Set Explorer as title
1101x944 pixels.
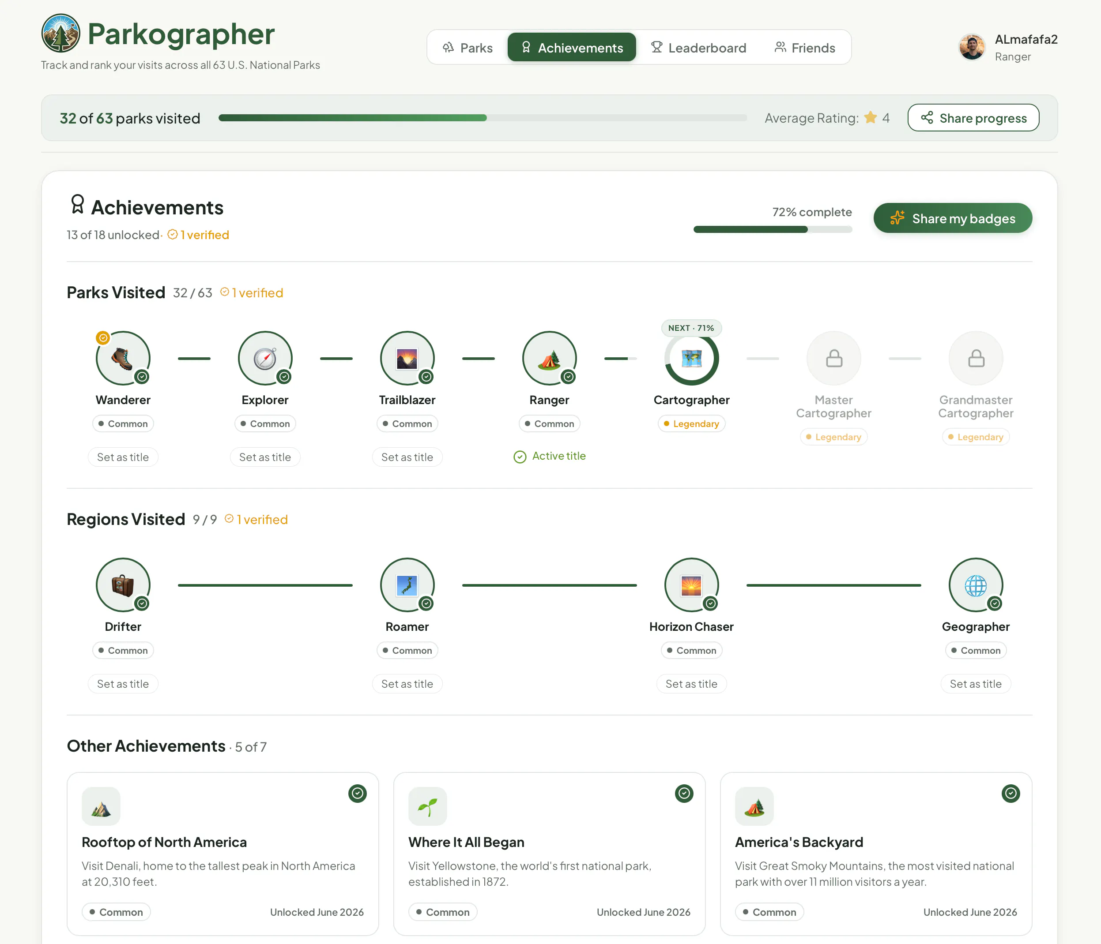pyautogui.click(x=265, y=457)
